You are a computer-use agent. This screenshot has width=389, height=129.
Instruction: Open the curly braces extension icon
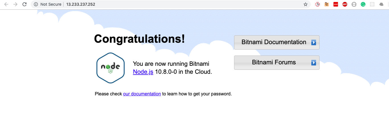coord(354,4)
